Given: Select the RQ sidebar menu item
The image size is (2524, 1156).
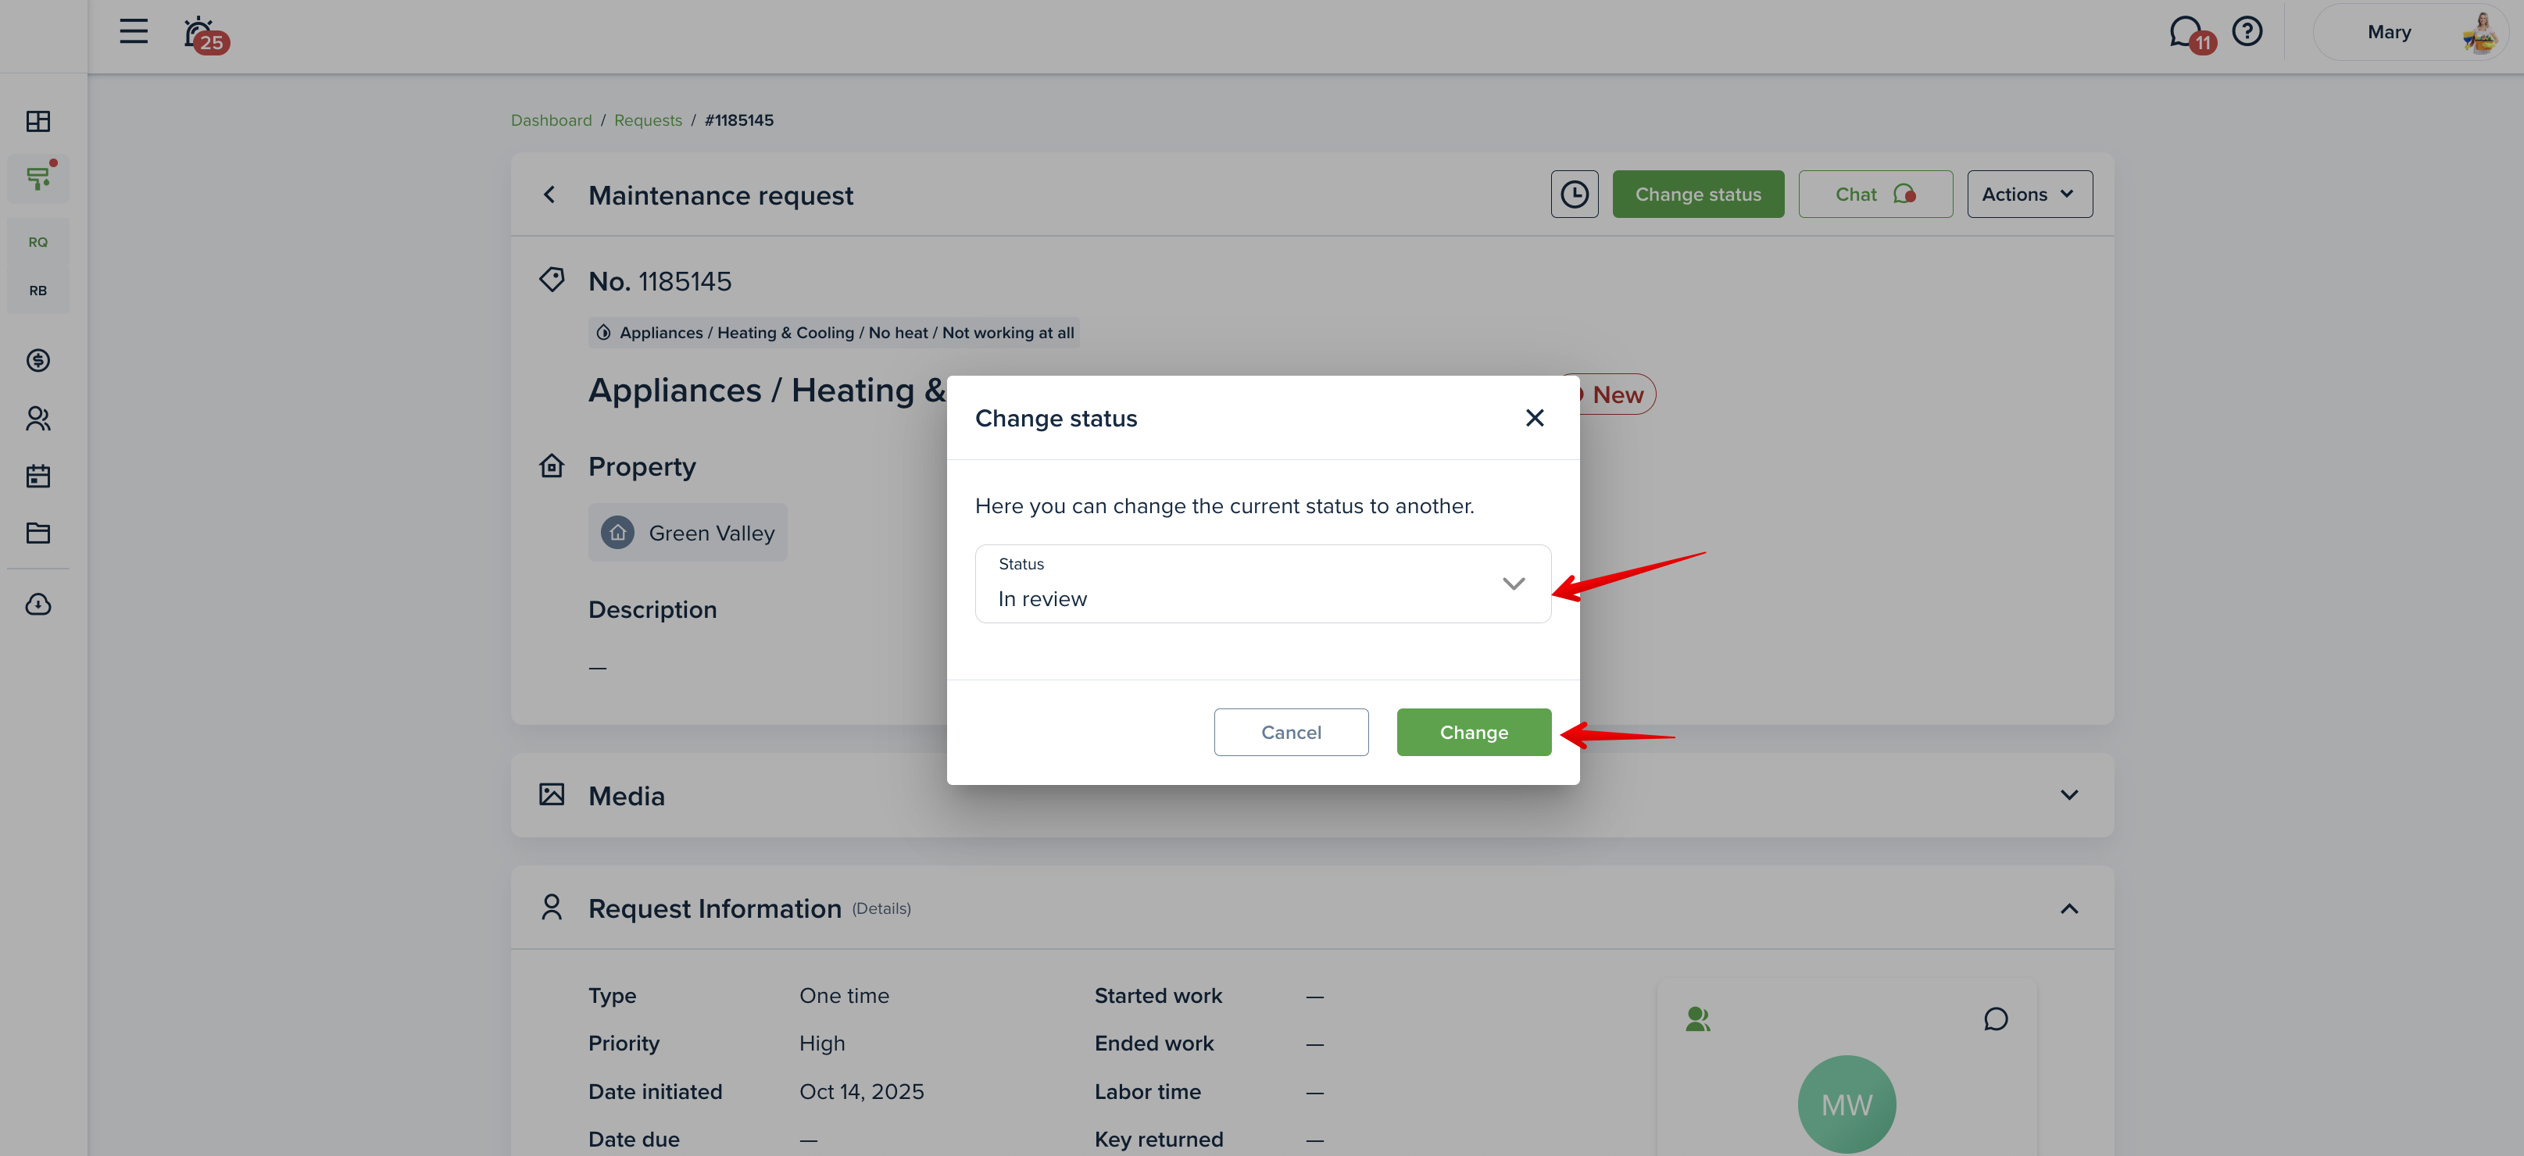Looking at the screenshot, I should (38, 242).
